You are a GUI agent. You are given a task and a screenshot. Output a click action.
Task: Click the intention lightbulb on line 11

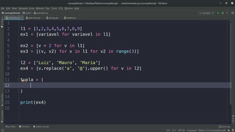[x=22, y=81]
